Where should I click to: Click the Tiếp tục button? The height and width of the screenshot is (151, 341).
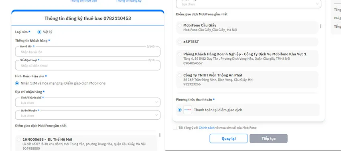coord(268,139)
